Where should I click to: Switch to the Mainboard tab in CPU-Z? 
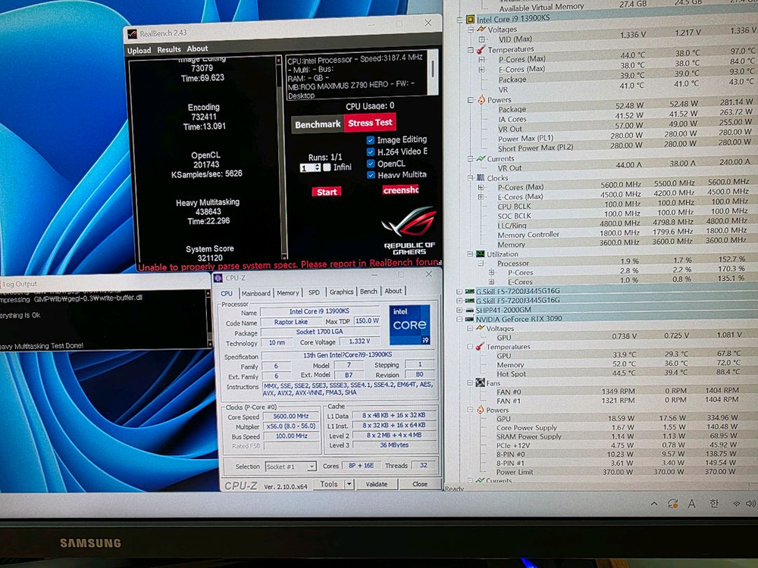point(255,293)
